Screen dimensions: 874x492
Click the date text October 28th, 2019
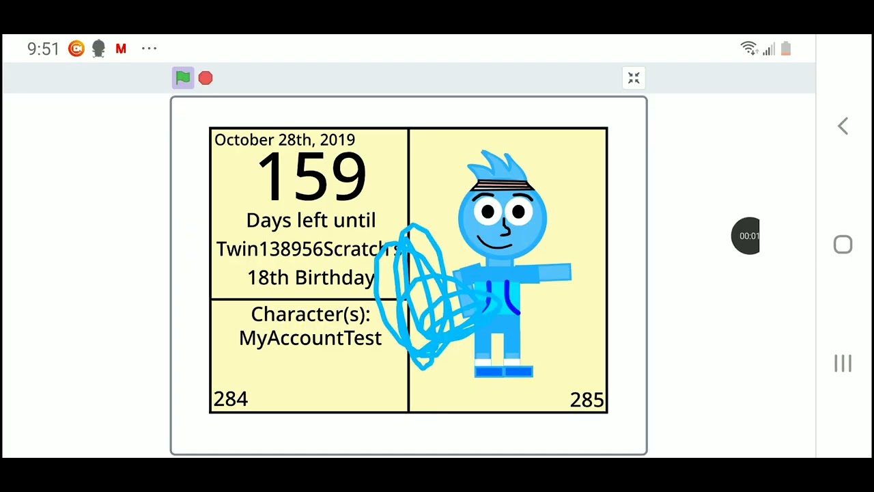285,140
